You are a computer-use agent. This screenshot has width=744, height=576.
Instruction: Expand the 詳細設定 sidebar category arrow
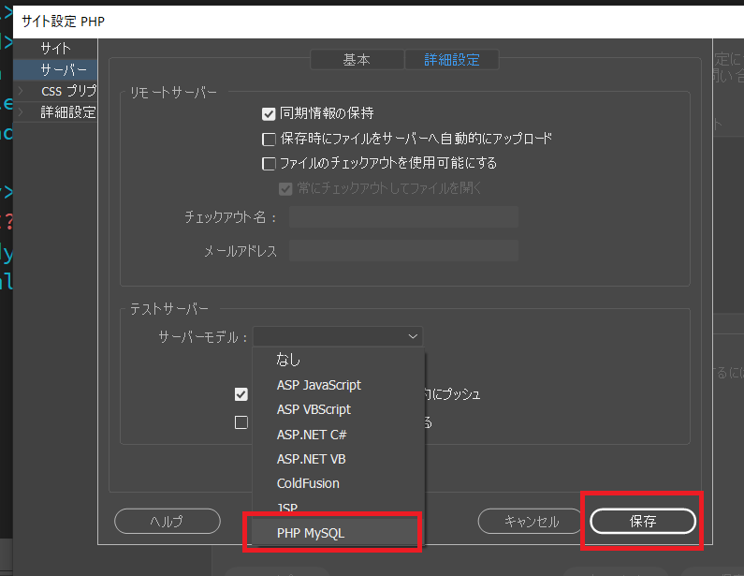click(21, 112)
